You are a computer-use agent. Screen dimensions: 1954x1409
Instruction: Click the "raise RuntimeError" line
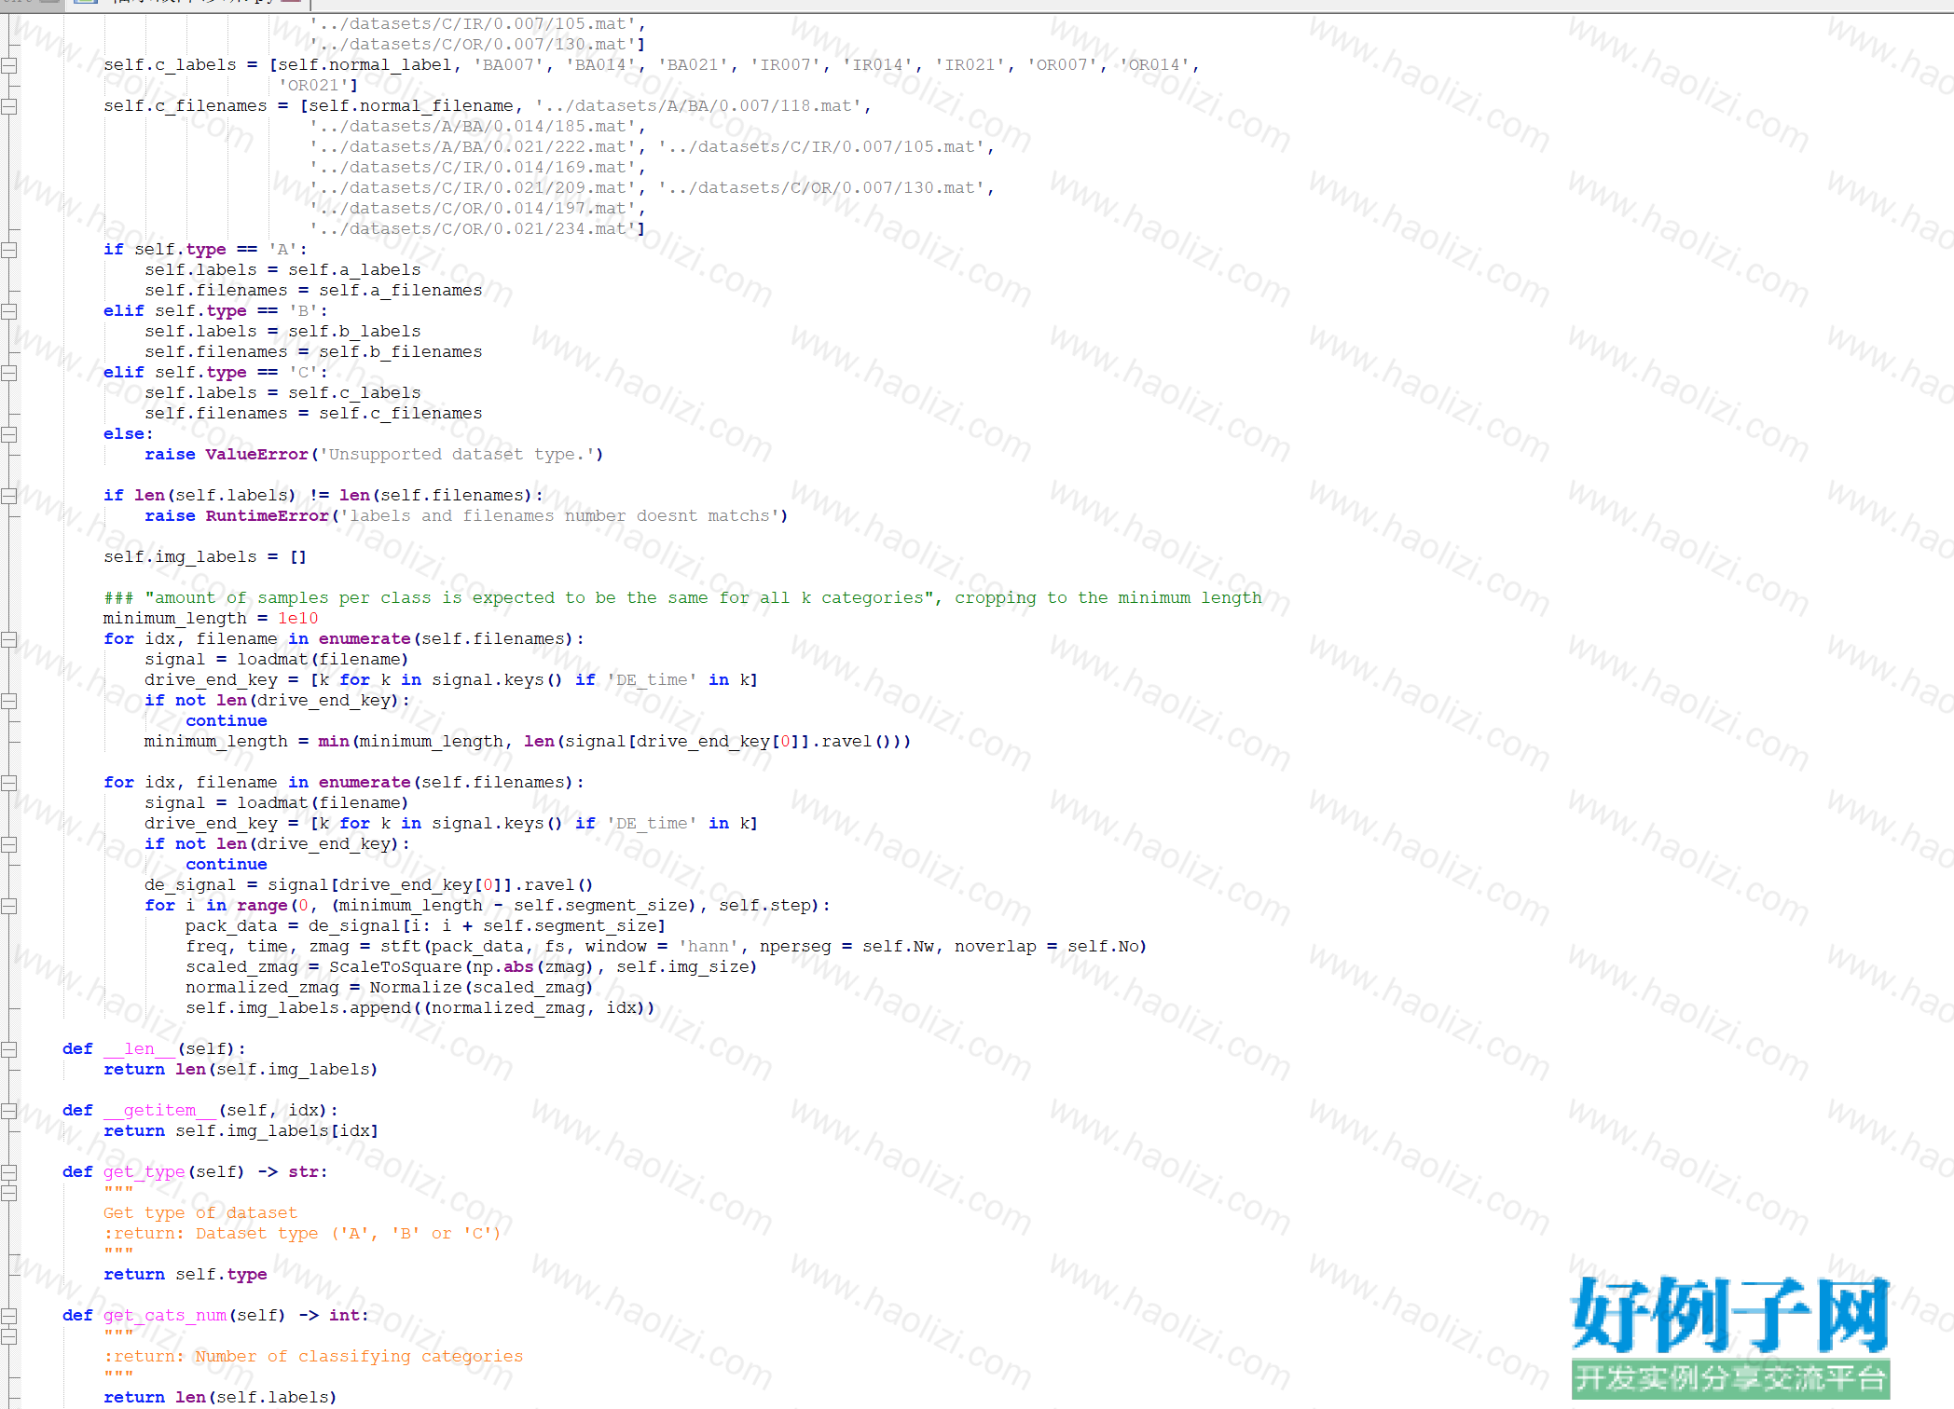[466, 516]
